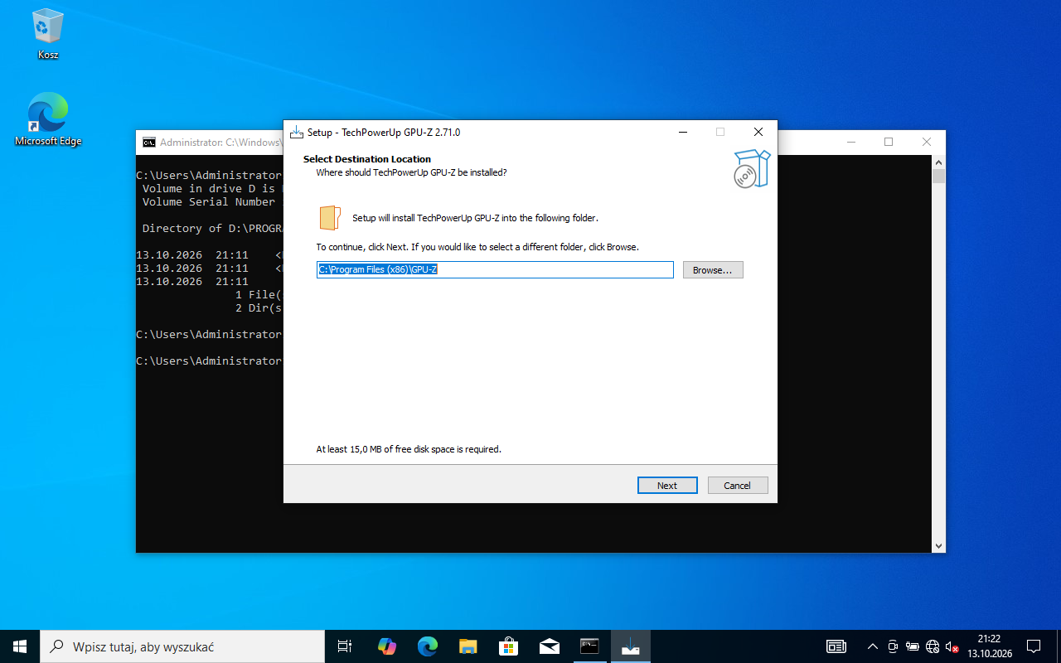This screenshot has width=1061, height=663.
Task: Click the setup installer icon in title bar
Action: pyautogui.click(x=297, y=133)
